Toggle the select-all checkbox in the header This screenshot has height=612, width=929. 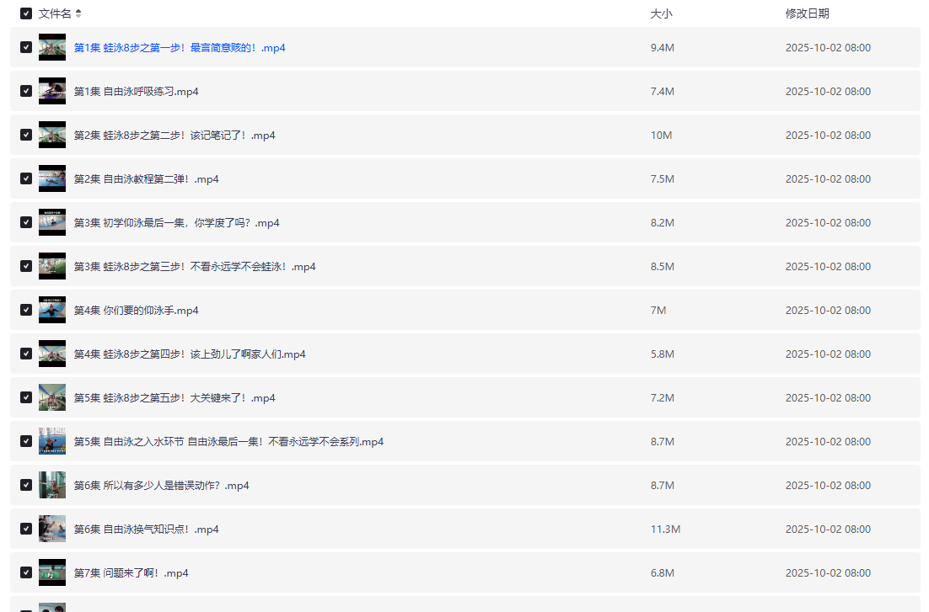(26, 13)
